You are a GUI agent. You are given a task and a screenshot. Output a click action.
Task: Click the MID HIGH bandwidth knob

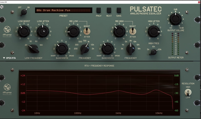tap(108, 49)
